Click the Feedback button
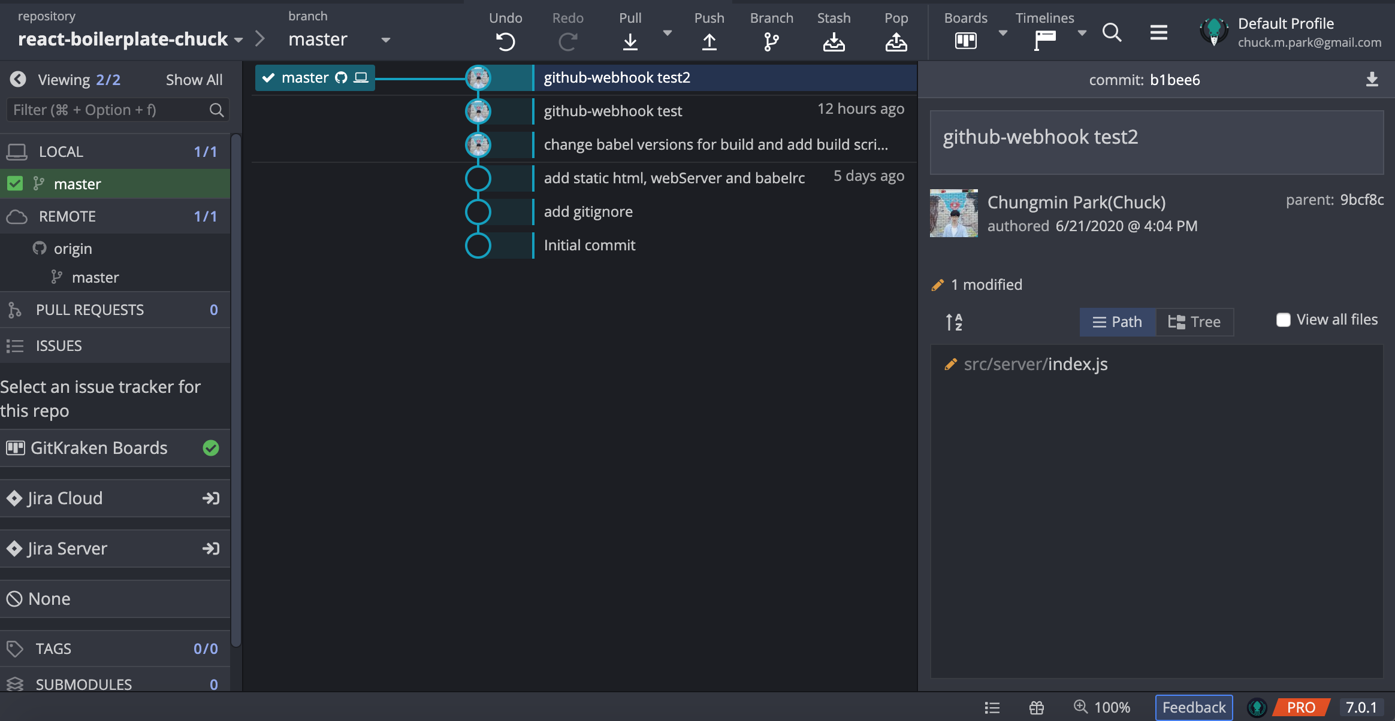 [1194, 707]
